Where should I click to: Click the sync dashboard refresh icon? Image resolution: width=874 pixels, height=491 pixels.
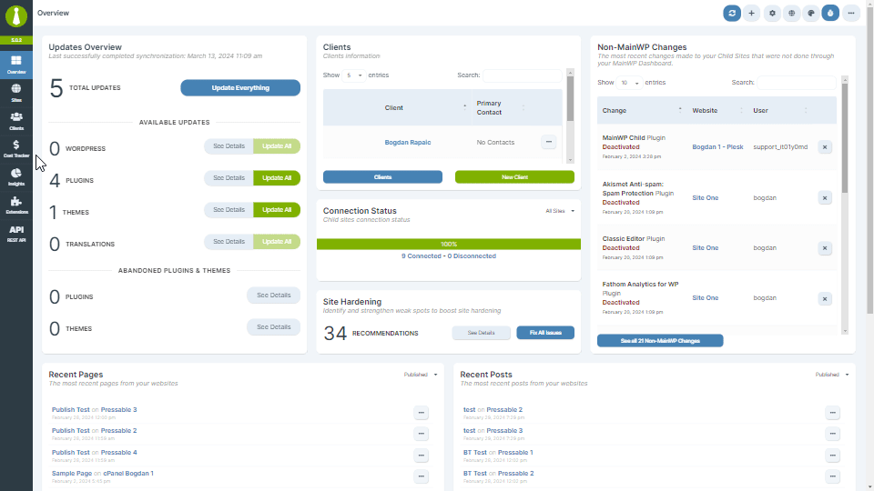(732, 13)
